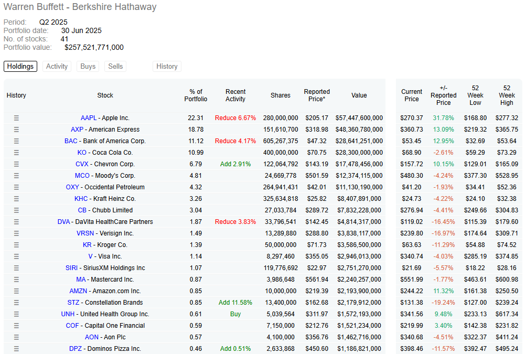
Task: Sort by the % of Portfolio column header
Action: (x=196, y=95)
